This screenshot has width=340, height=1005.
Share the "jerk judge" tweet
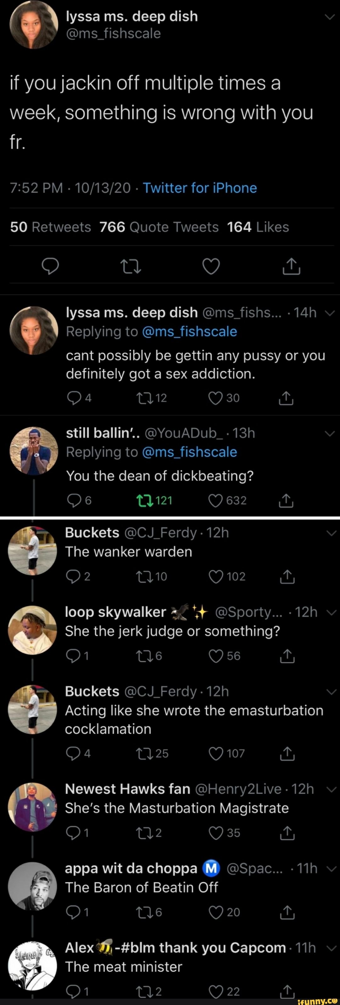[x=287, y=656]
